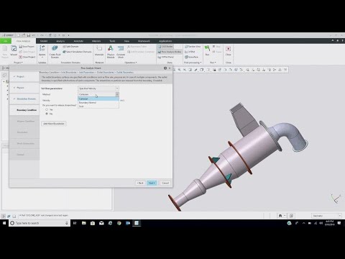Toggle the Flow Analysis Bodies view option

(170, 52)
